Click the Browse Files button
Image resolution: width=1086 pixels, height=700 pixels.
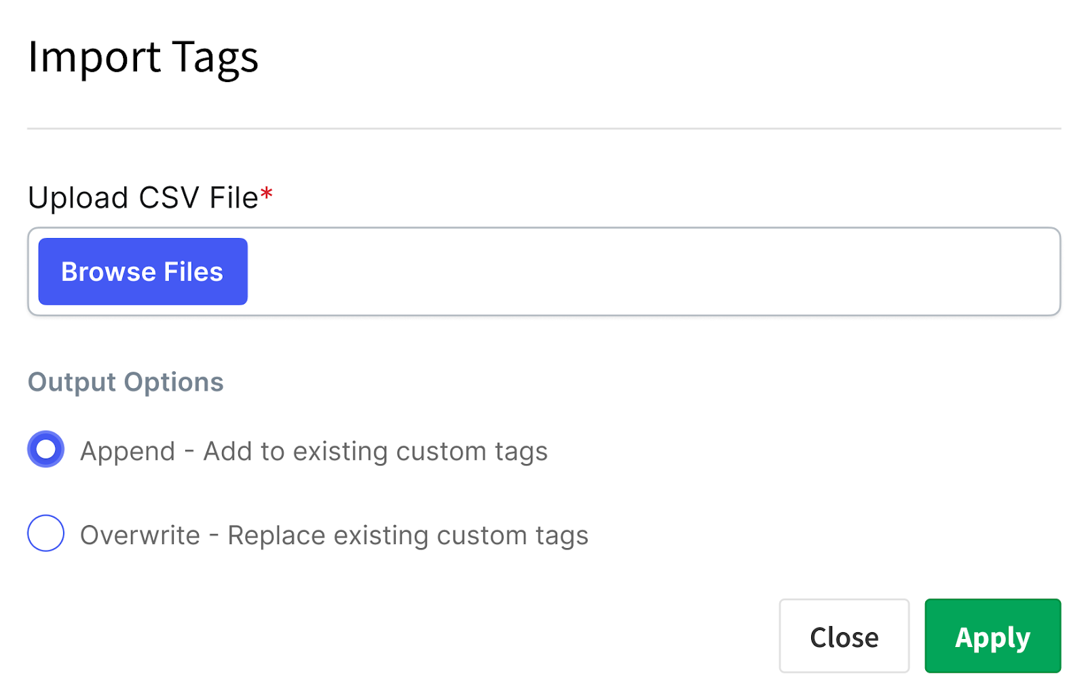tap(143, 271)
